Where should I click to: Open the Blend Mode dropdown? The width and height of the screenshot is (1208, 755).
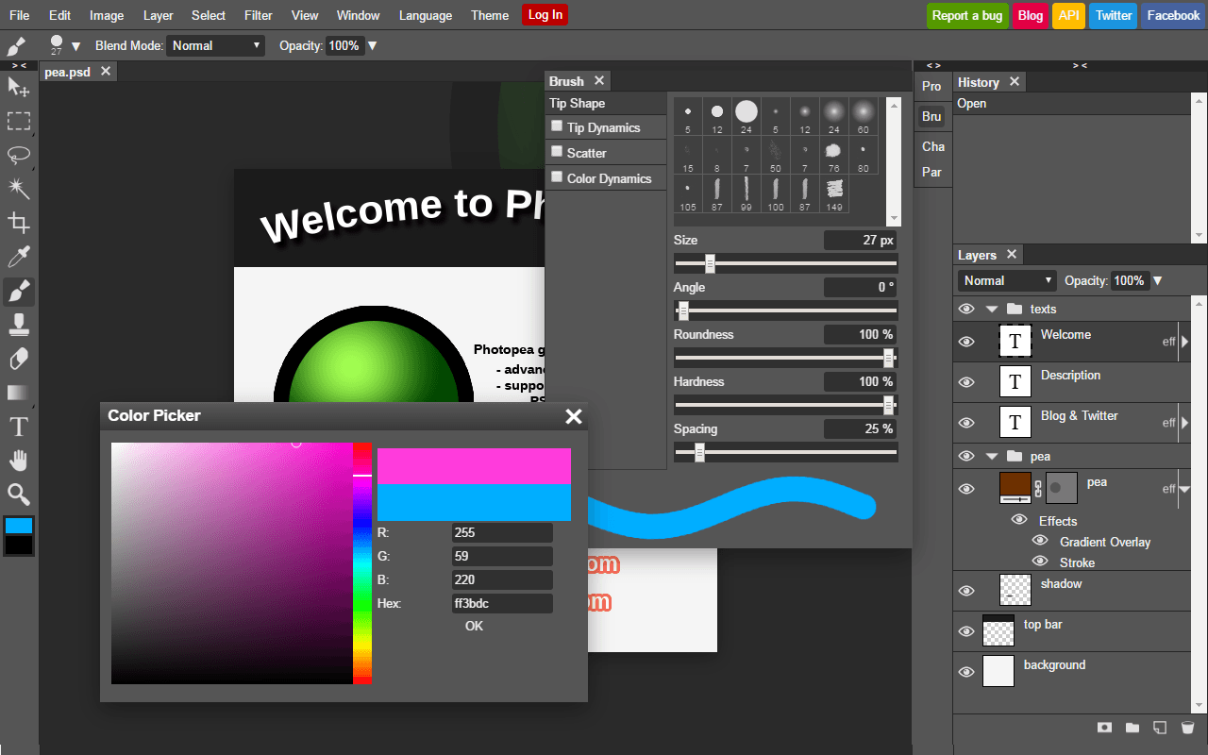pos(215,45)
